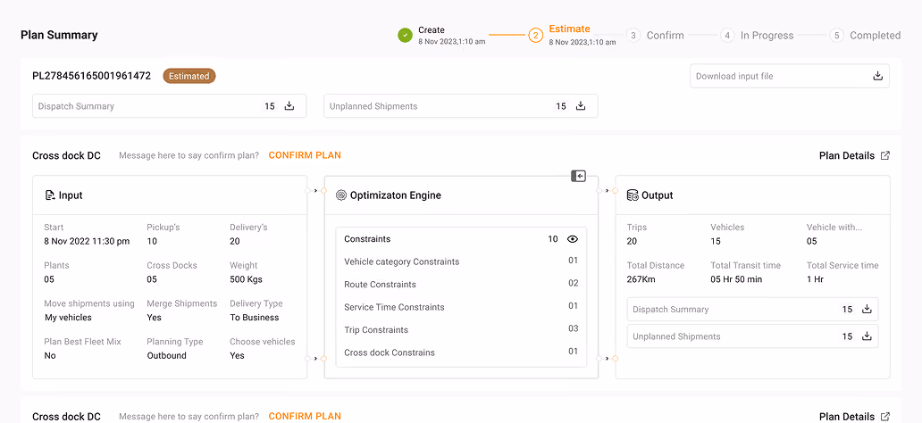Download Unplanned Shipments in Output panel
Viewport: 922px width, 423px height.
pos(866,336)
